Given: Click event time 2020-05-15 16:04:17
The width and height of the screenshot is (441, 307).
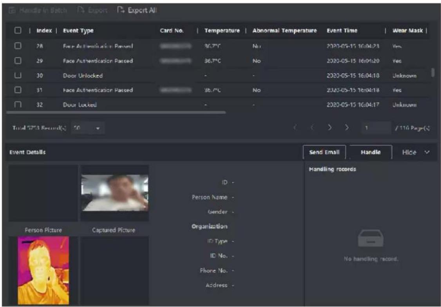Looking at the screenshot, I should pos(353,105).
